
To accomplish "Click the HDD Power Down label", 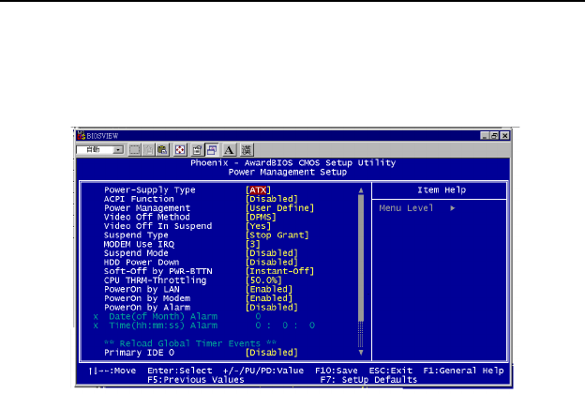I will pyautogui.click(x=142, y=262).
